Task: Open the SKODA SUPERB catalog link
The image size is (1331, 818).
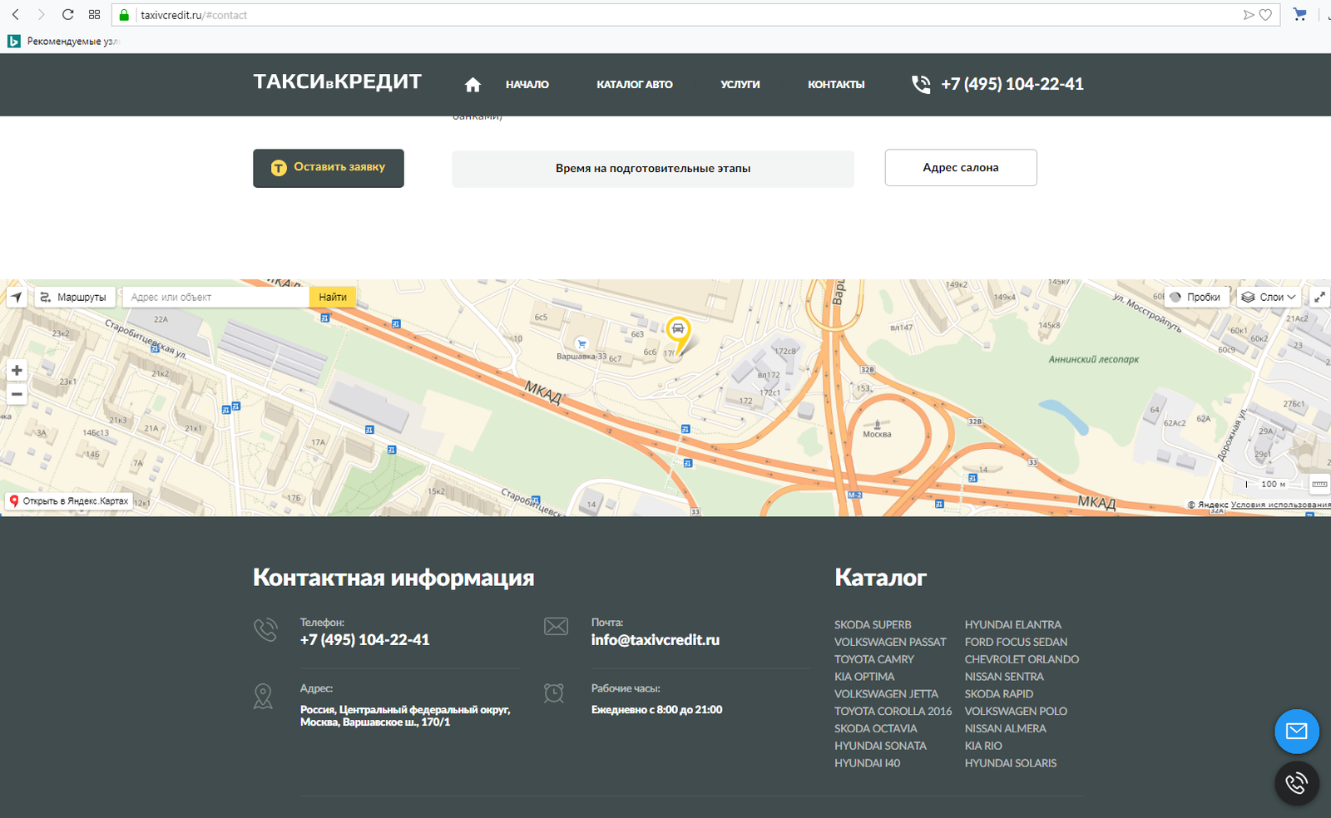Action: point(873,624)
